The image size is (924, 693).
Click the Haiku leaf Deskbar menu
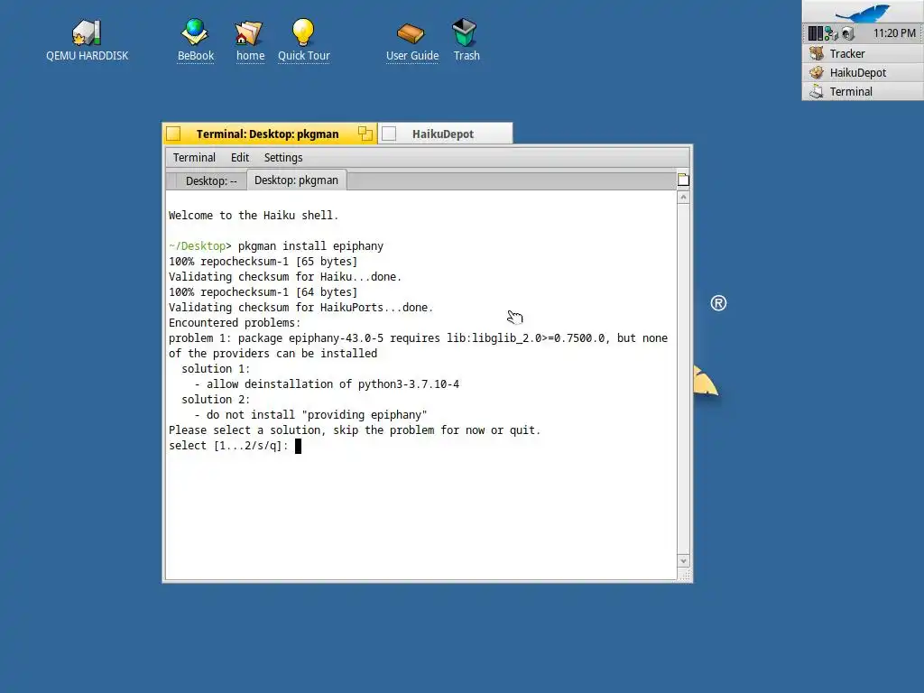pyautogui.click(x=863, y=11)
